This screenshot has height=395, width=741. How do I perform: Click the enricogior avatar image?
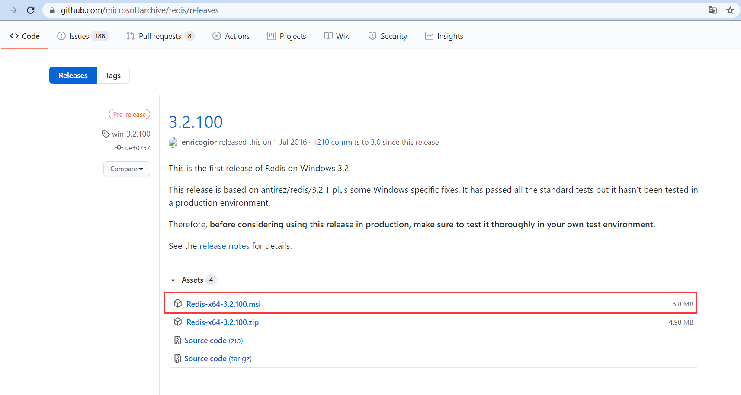[x=173, y=142]
